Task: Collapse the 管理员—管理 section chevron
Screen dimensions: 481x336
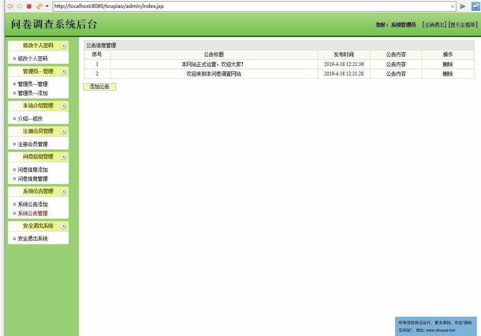Action: (x=63, y=72)
